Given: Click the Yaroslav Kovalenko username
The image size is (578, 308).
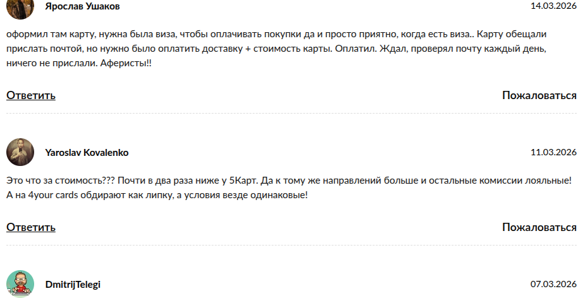Looking at the screenshot, I should [87, 153].
